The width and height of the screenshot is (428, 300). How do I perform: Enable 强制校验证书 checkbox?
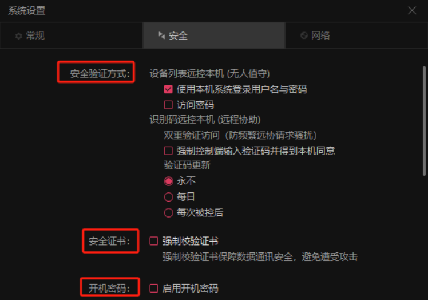click(154, 241)
